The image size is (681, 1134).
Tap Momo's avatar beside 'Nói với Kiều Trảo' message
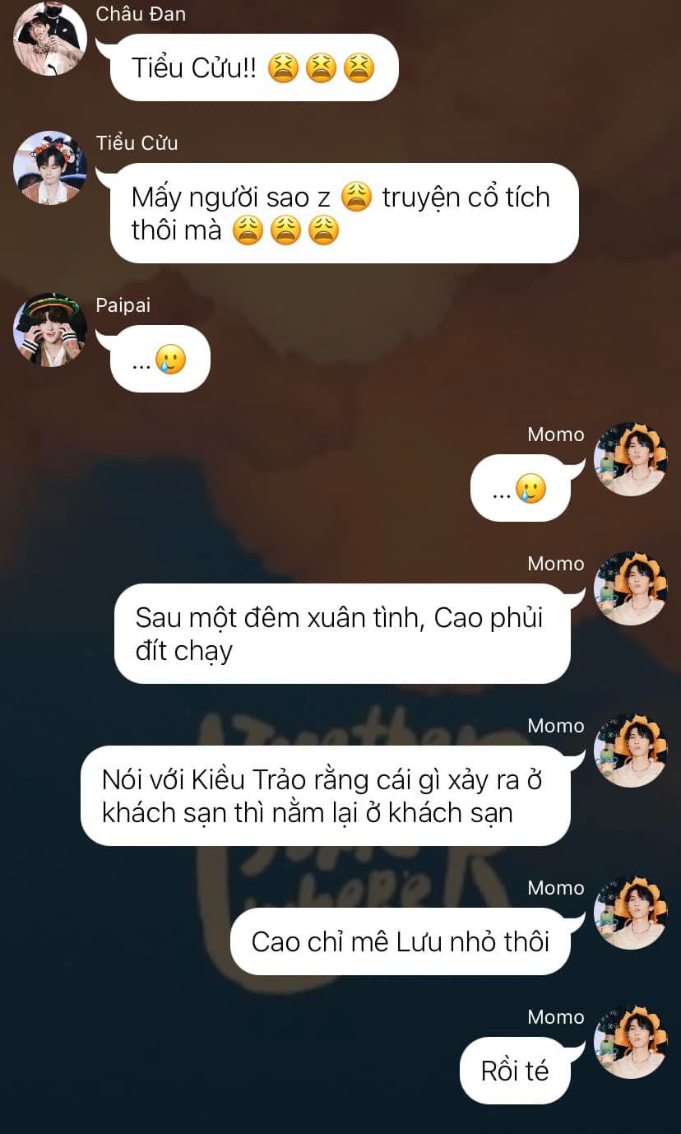click(631, 751)
